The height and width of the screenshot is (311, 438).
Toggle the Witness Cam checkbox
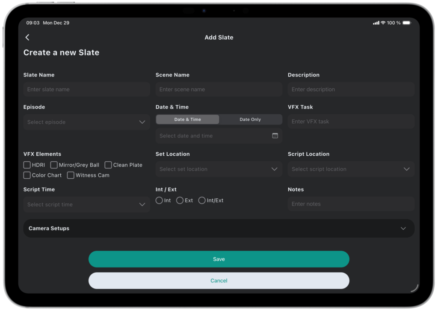pyautogui.click(x=71, y=175)
